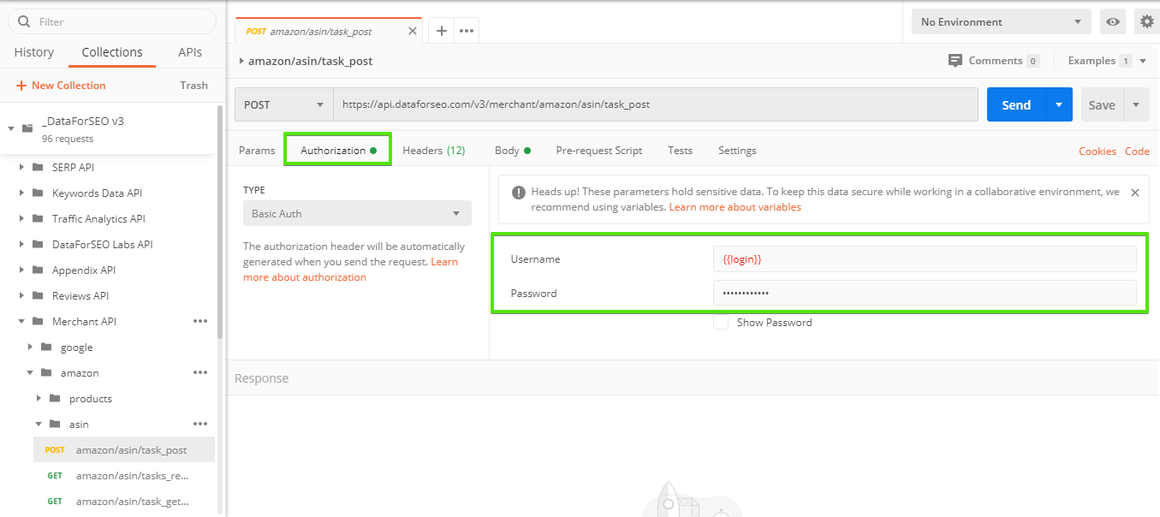Open Merchant API folder options ellipsis
Screen dimensions: 1160x517
pyautogui.click(x=200, y=322)
